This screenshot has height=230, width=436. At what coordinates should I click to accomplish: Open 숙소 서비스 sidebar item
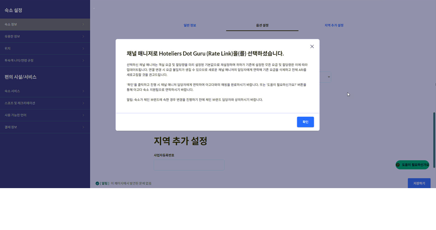click(x=45, y=91)
